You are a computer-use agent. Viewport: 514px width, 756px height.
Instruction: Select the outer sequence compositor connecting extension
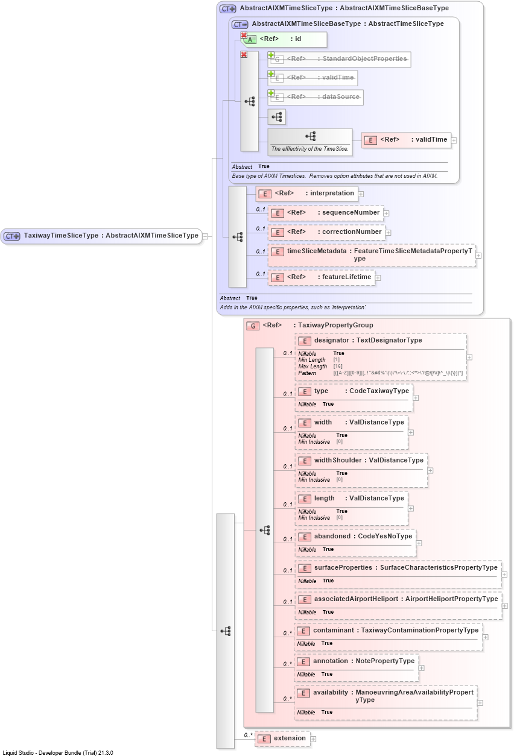[226, 631]
